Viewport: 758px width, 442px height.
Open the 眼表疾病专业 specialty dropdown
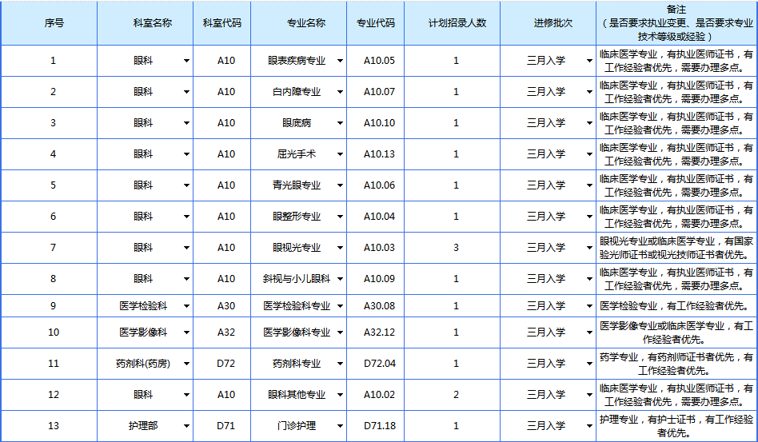pyautogui.click(x=341, y=61)
